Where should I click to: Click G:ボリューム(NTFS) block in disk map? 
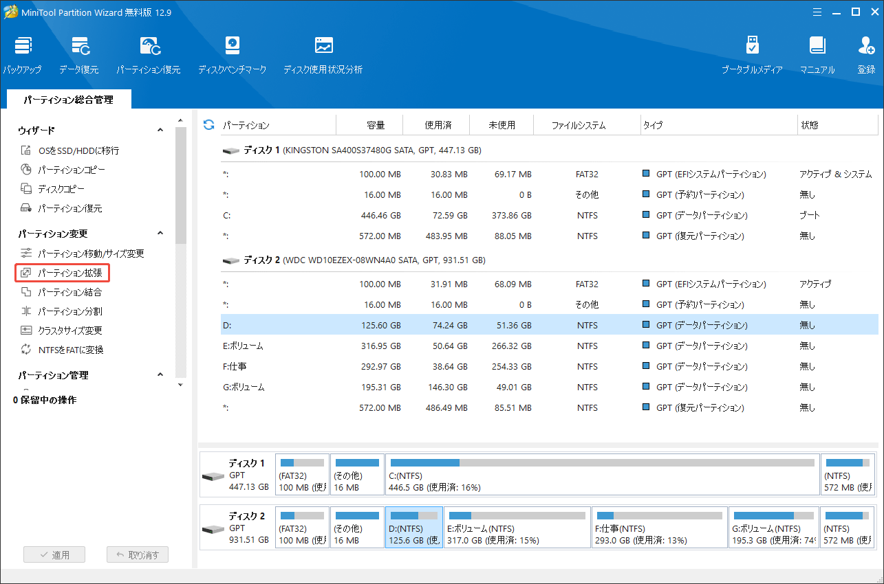coord(774,528)
